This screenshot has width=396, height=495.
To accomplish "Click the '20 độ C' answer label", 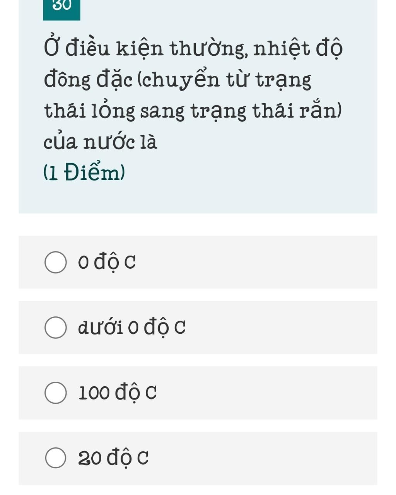I will click(x=113, y=458).
